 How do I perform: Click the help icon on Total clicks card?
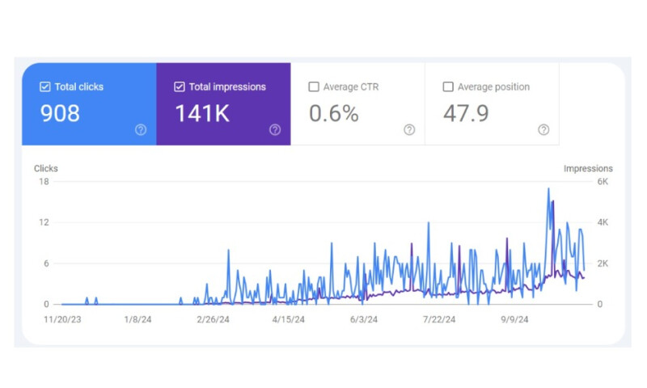coord(141,129)
